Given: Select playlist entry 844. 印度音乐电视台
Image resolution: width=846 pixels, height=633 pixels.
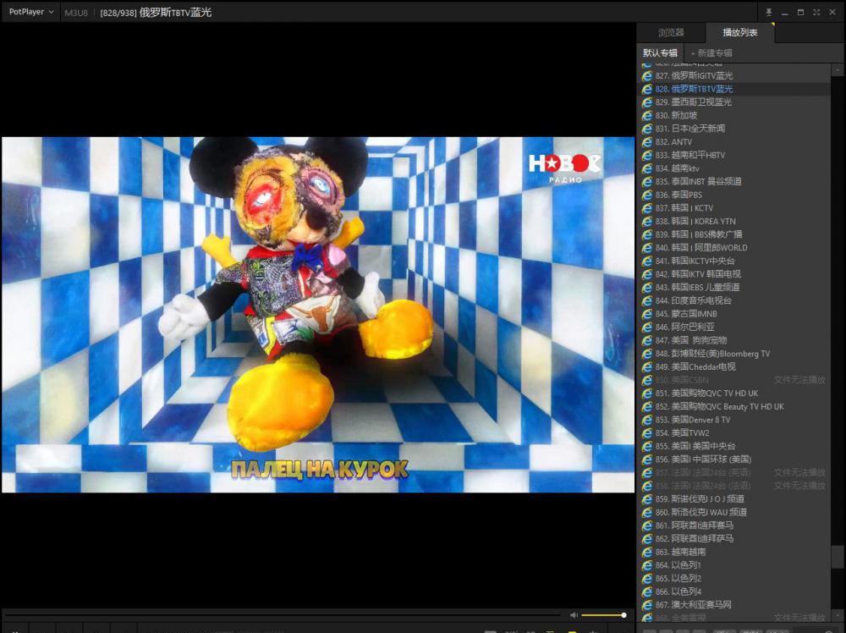Looking at the screenshot, I should coord(734,300).
